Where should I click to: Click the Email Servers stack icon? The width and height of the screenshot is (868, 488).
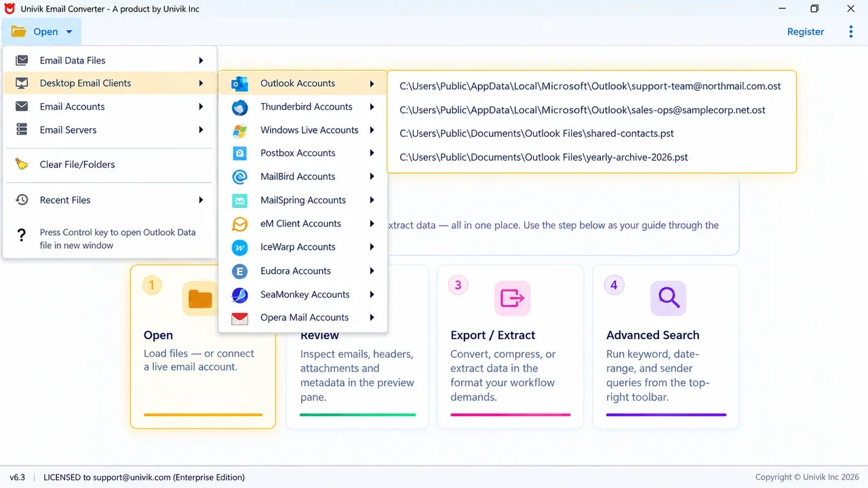pos(22,129)
